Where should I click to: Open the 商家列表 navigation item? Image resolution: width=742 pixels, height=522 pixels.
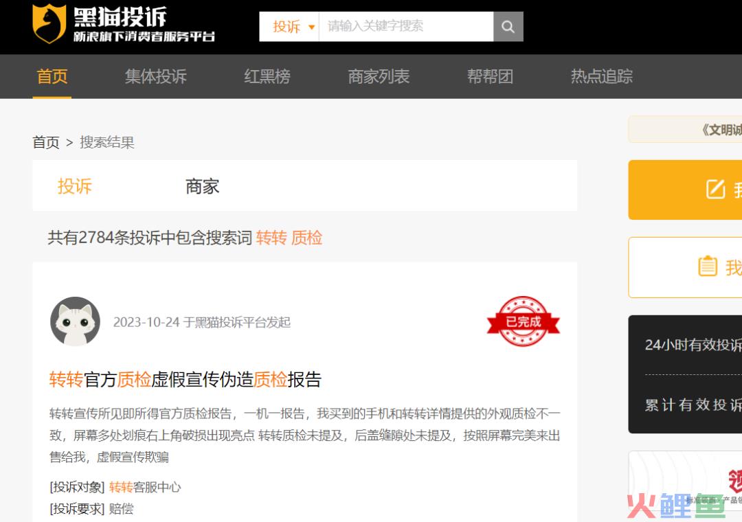[379, 76]
